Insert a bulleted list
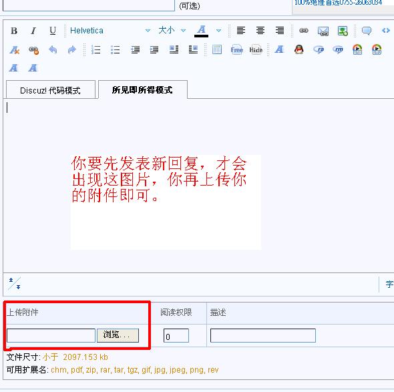 pos(116,50)
